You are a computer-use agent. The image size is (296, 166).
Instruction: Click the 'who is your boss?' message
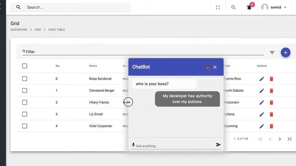[x=164, y=84]
